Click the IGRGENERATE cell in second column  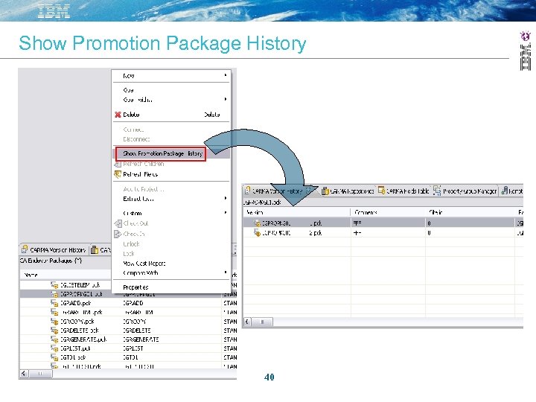141,339
